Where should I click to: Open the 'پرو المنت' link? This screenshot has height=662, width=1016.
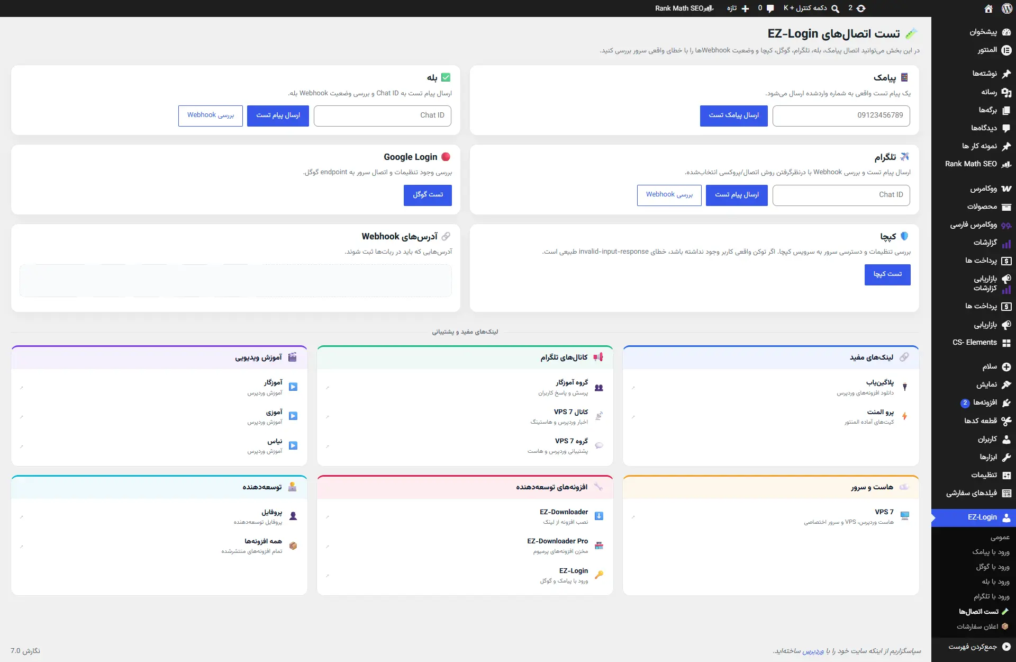pos(770,416)
